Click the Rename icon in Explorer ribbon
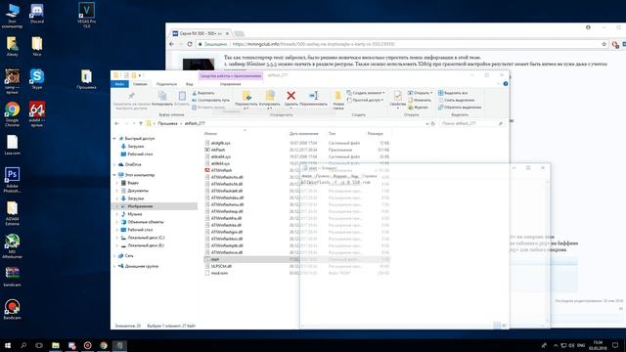Image resolution: width=626 pixels, height=352 pixels. click(313, 96)
